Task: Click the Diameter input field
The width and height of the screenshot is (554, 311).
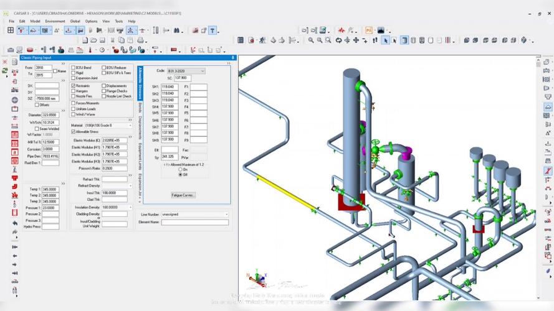Action: (50, 115)
